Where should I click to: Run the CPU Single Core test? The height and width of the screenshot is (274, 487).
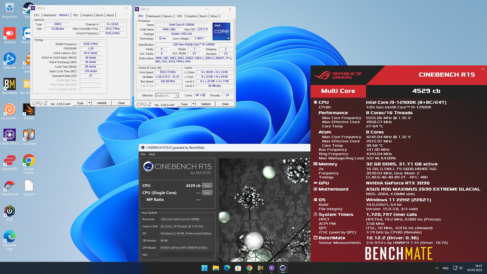pos(207,193)
